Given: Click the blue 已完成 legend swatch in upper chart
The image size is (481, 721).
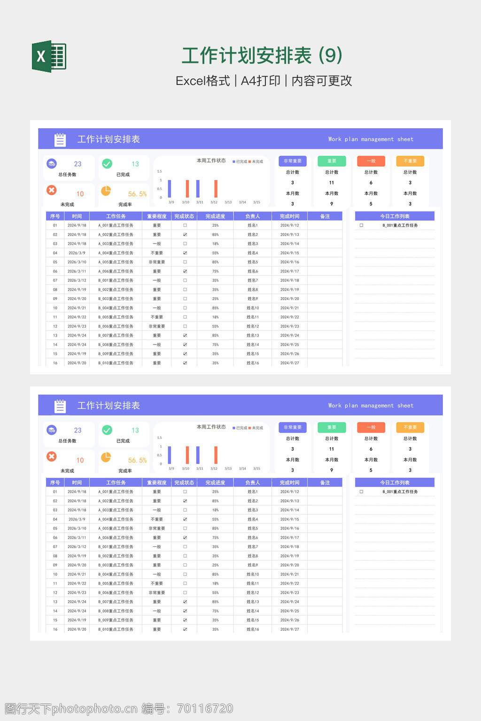Looking at the screenshot, I should 234,161.
